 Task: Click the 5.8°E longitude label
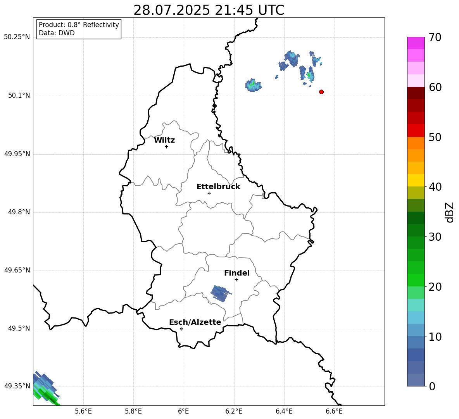(133, 411)
